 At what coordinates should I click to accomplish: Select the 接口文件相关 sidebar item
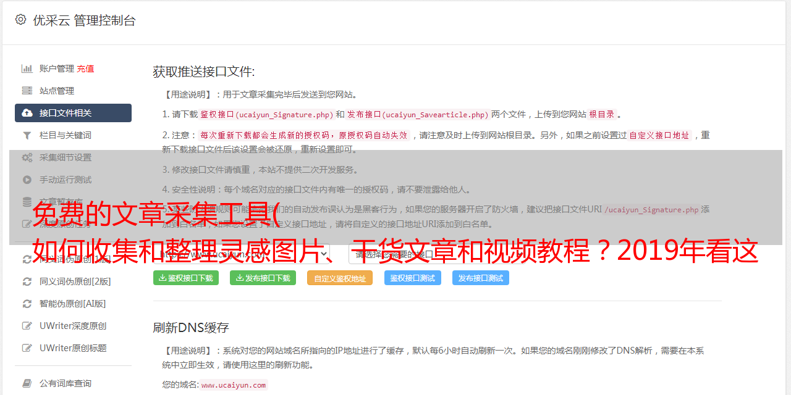73,113
